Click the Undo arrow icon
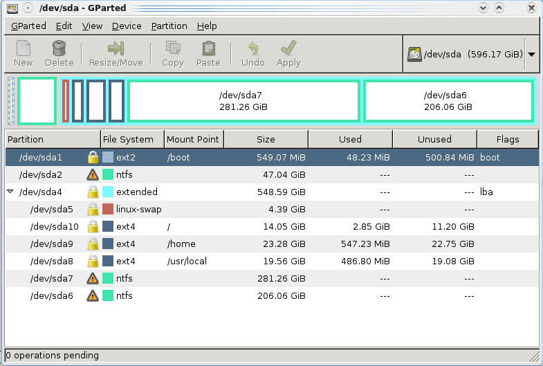The height and width of the screenshot is (366, 543). point(253,48)
